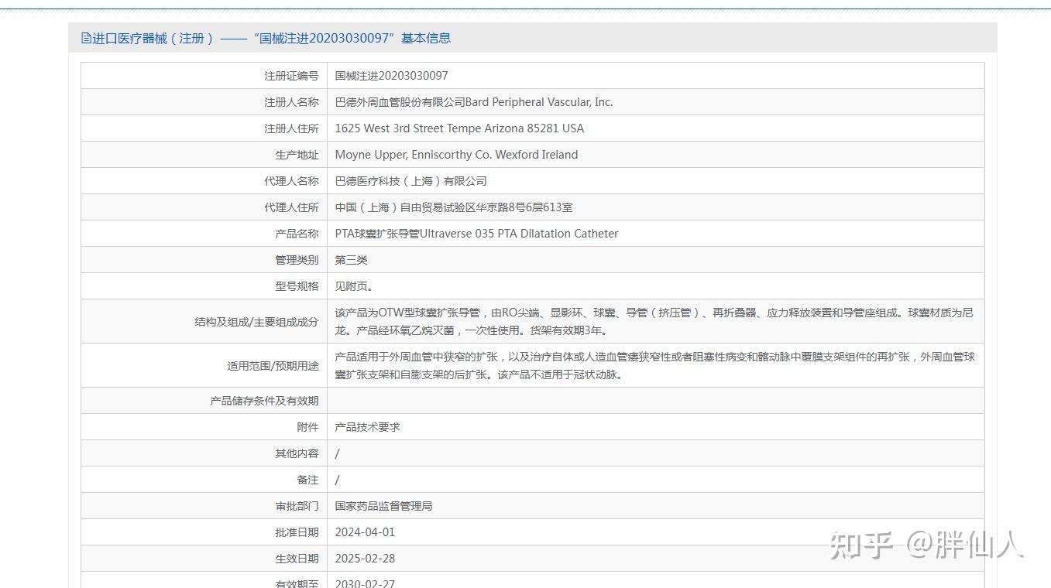Image resolution: width=1051 pixels, height=588 pixels.
Task: Select Bard Peripheral Vascular, Inc. company name
Action: 539,102
